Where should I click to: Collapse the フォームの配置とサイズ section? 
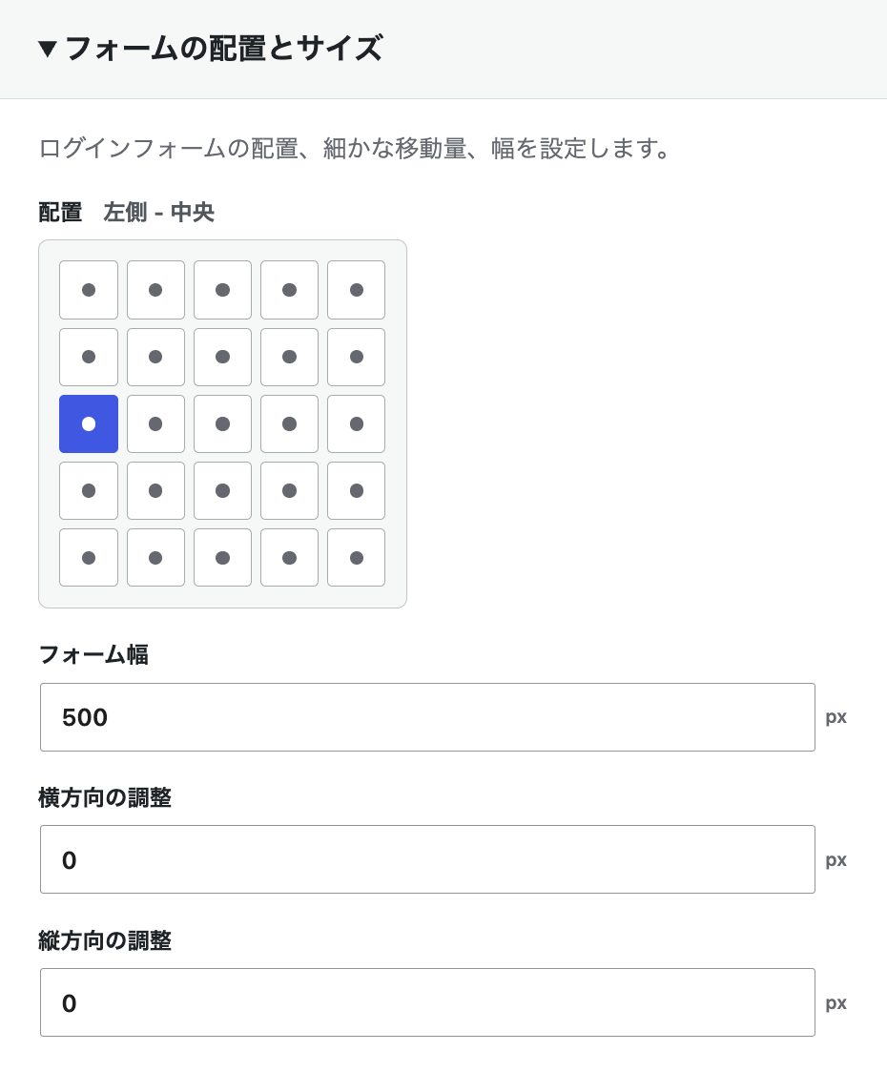click(x=211, y=49)
